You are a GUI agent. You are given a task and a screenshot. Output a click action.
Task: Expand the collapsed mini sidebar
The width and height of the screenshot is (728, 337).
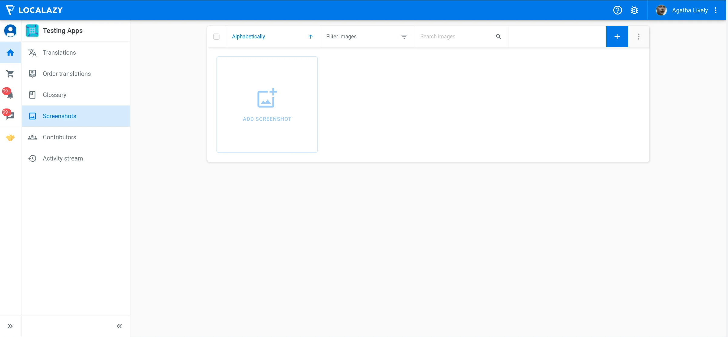coord(10,326)
